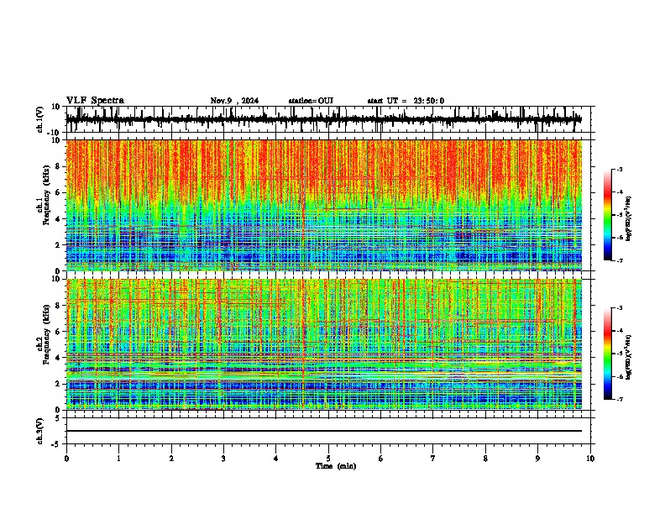Click the "6" kHz tick on ch.2 spectrogram

click(59, 331)
